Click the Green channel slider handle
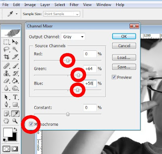 (78, 75)
